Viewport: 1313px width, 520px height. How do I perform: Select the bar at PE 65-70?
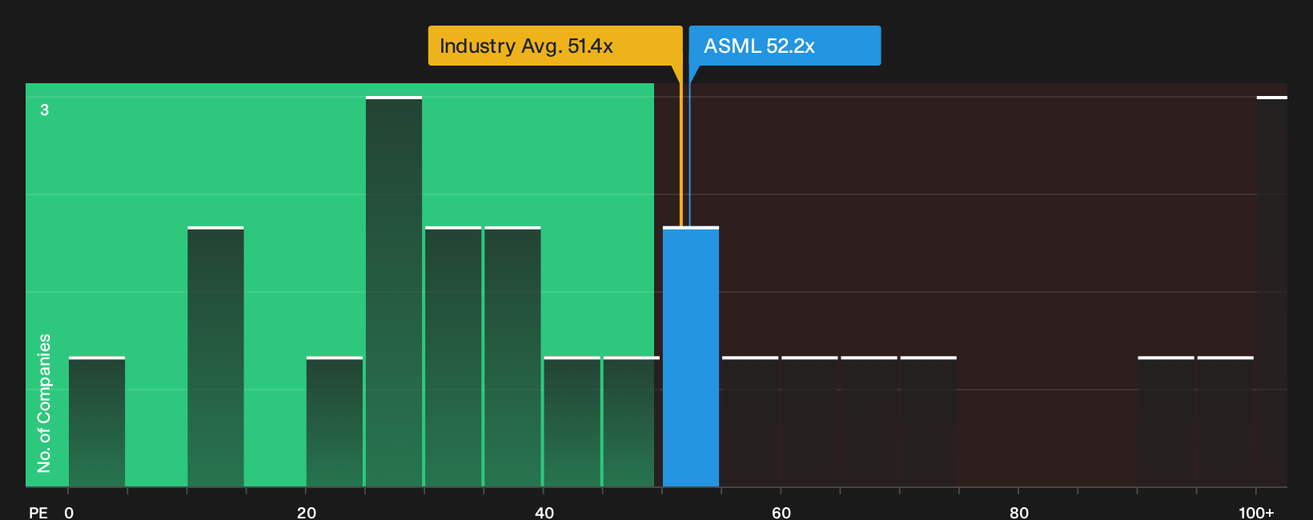[x=869, y=422]
